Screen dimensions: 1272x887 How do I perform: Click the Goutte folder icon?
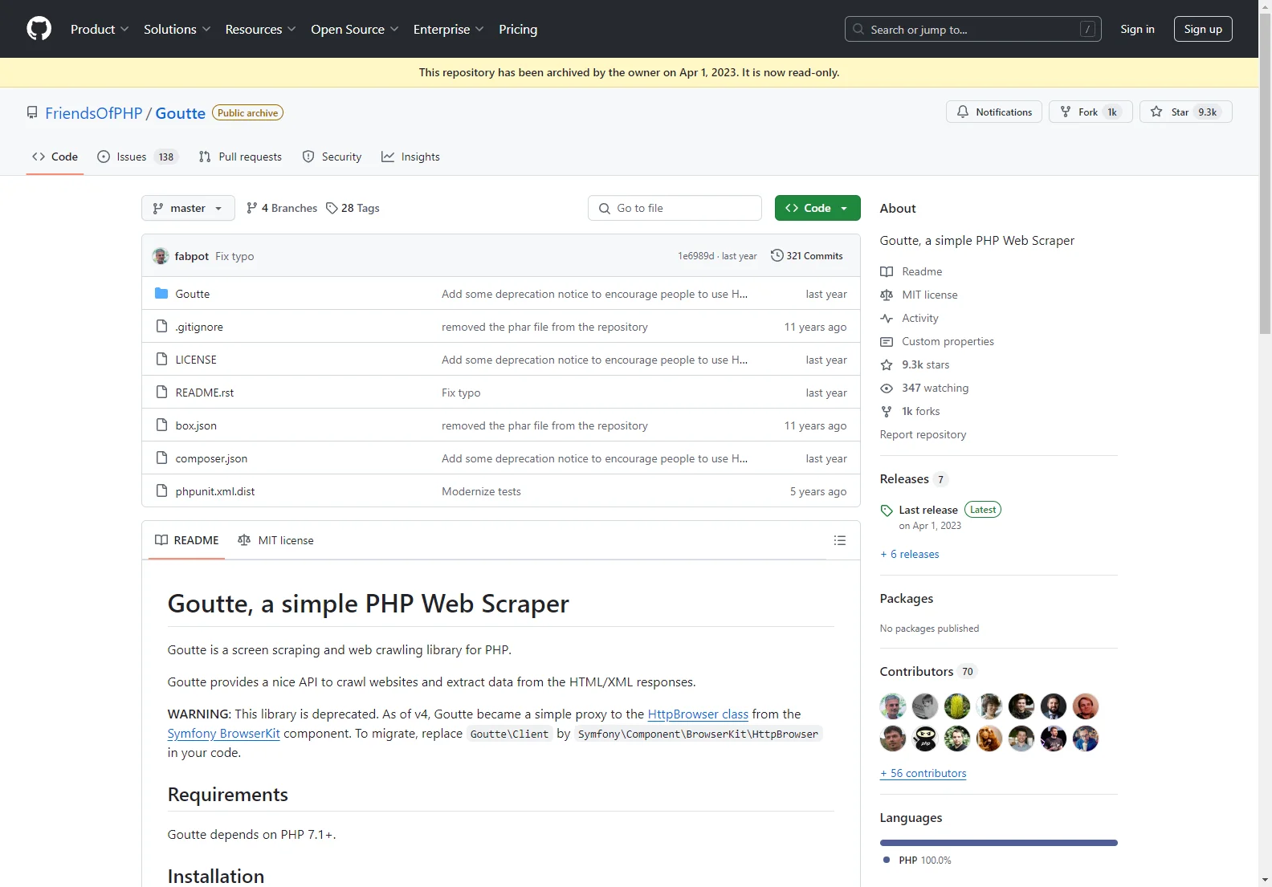click(161, 293)
